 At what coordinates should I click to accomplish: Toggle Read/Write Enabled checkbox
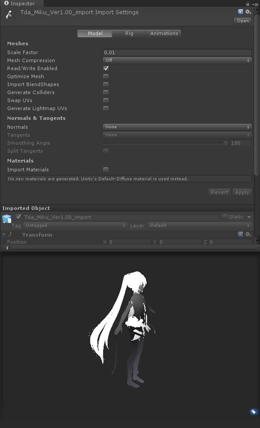106,68
